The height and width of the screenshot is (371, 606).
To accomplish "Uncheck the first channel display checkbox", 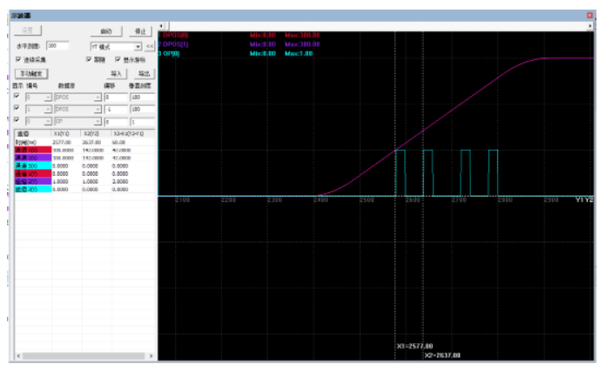I will coord(18,98).
